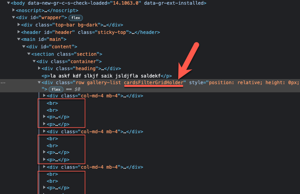Image resolution: width=300 pixels, height=194 pixels.
Task: Expand the first collapsed p element
Action: tap(44, 117)
